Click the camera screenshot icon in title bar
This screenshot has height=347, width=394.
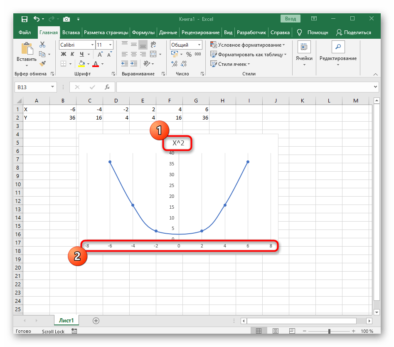click(x=66, y=19)
